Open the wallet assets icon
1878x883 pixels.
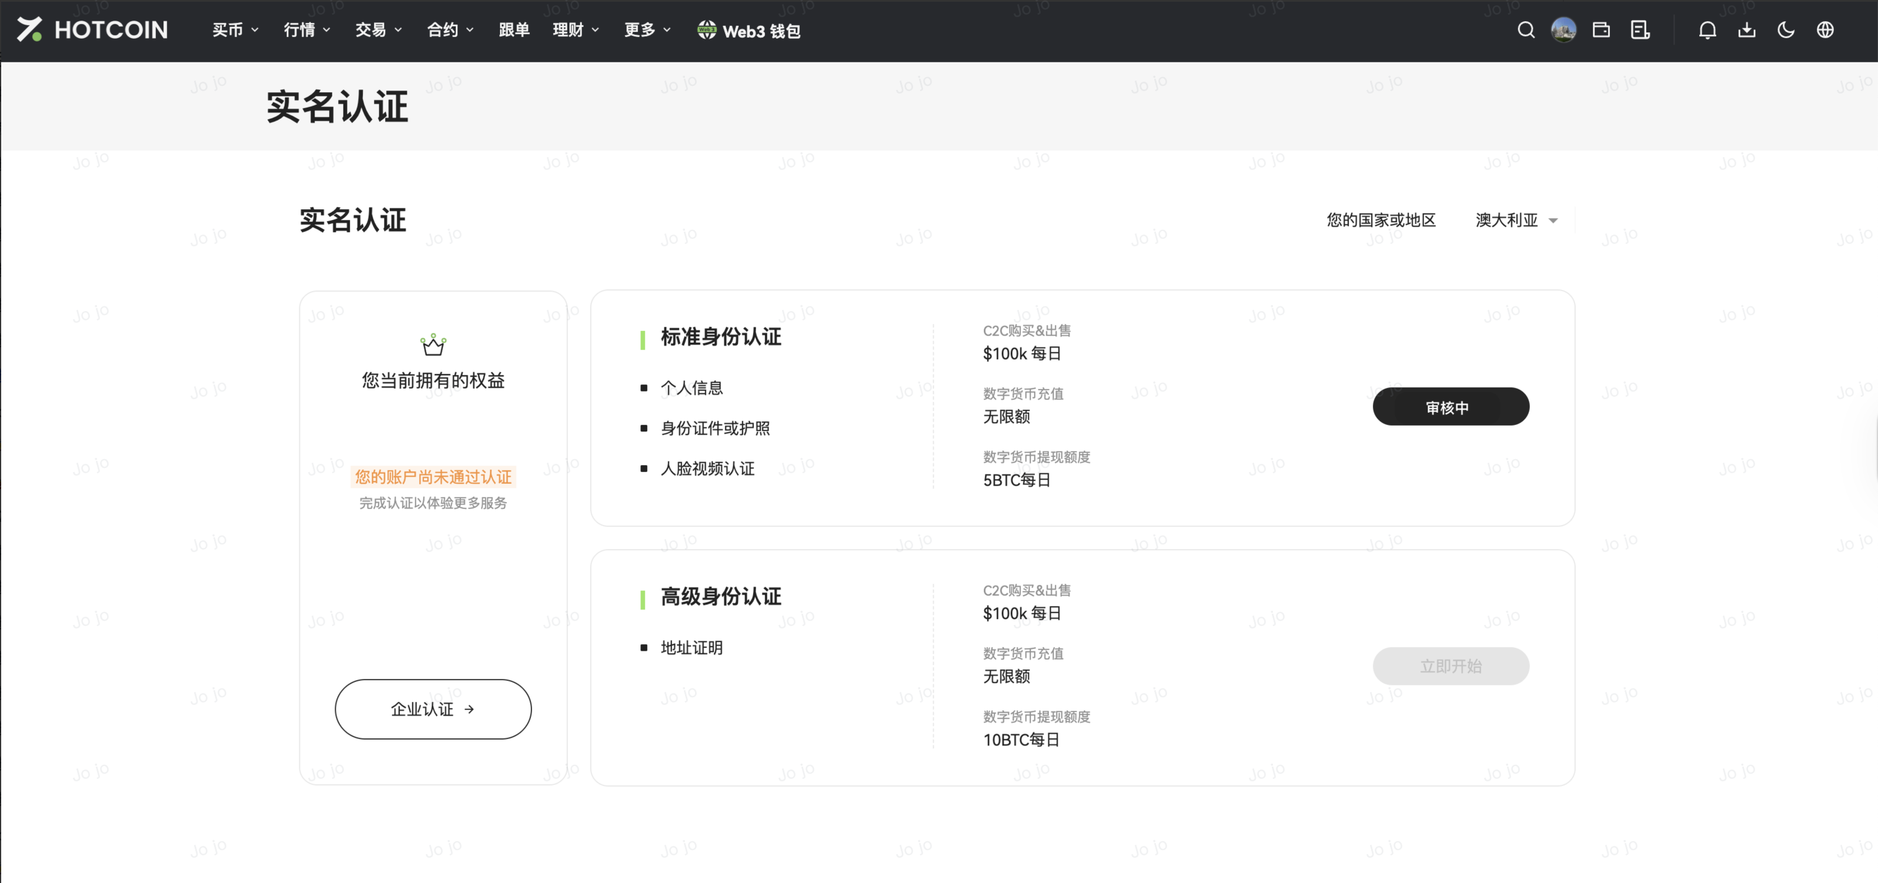[1601, 30]
